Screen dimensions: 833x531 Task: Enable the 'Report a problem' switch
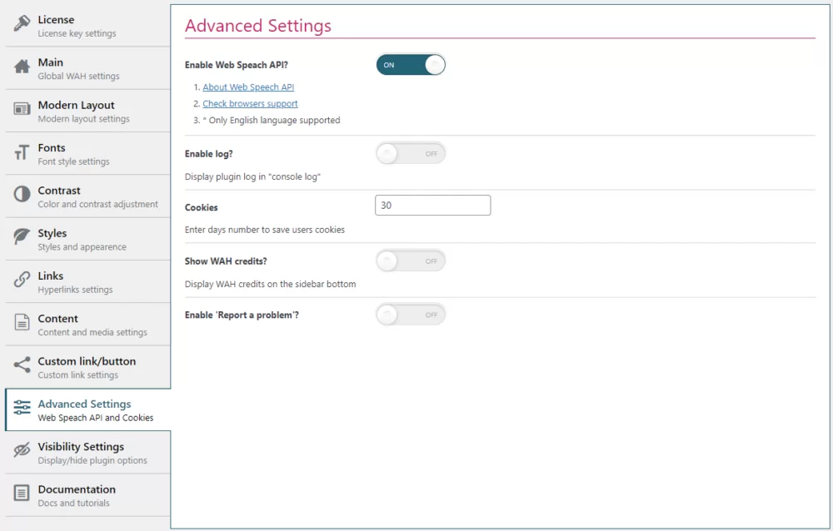pos(410,315)
